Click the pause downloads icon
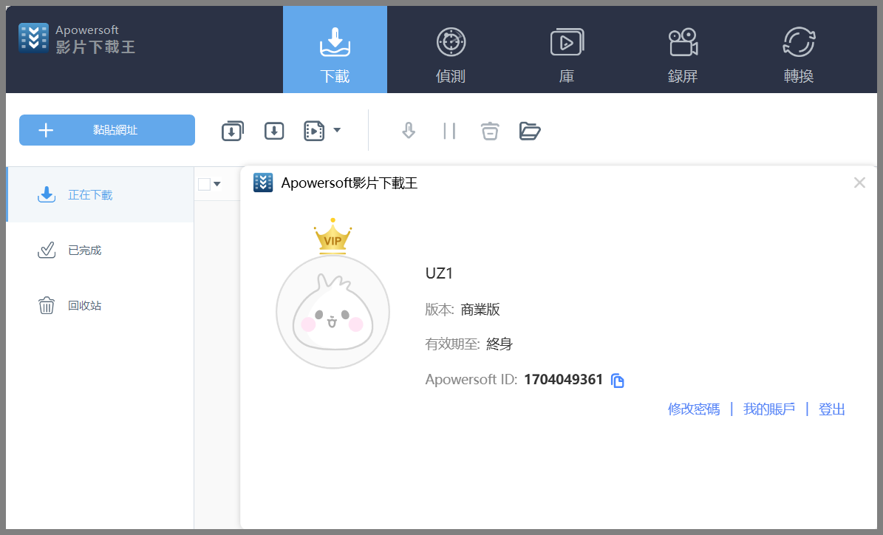The image size is (883, 535). pyautogui.click(x=449, y=130)
